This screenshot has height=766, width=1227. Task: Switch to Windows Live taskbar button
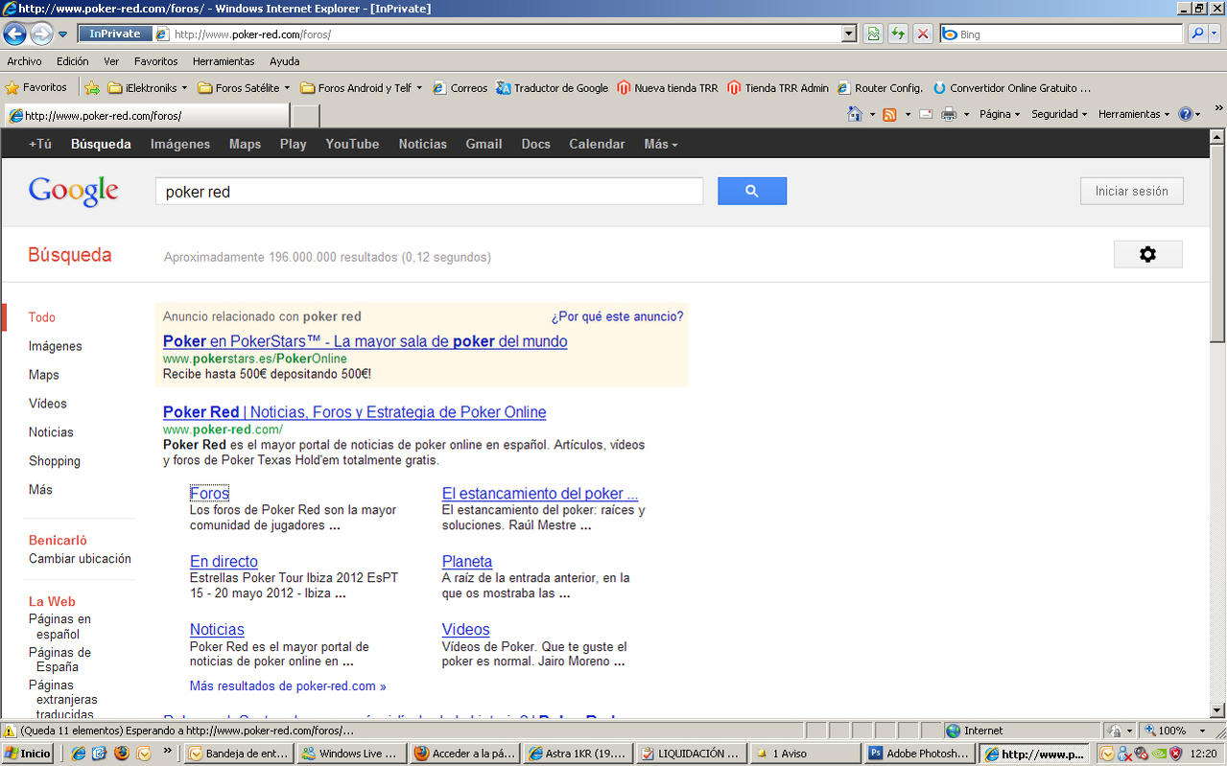tap(350, 754)
